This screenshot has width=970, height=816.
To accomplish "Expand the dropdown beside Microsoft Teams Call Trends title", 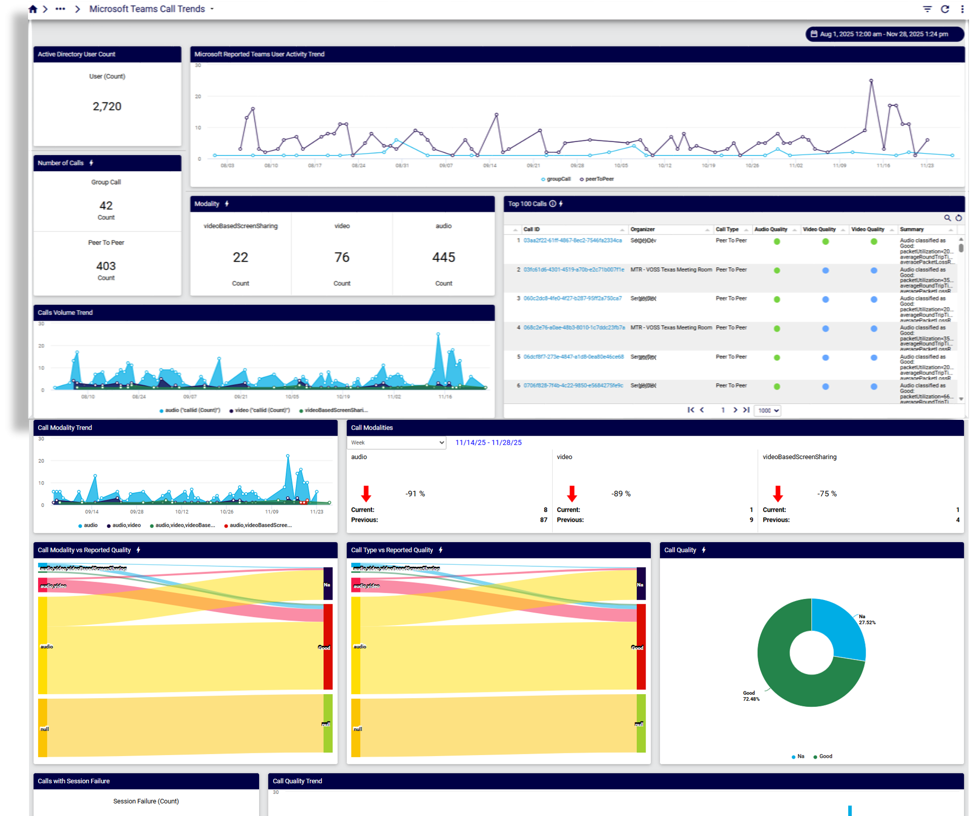I will pyautogui.click(x=211, y=9).
